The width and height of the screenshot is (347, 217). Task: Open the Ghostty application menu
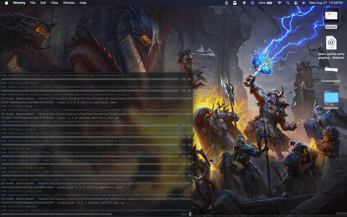coord(19,3)
